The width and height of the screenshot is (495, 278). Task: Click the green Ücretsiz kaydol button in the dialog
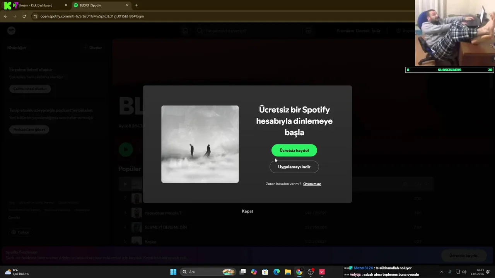coord(294,151)
